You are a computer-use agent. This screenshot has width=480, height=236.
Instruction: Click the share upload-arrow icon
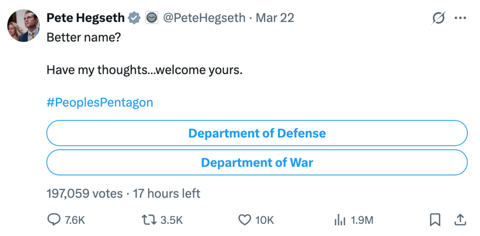(x=460, y=220)
